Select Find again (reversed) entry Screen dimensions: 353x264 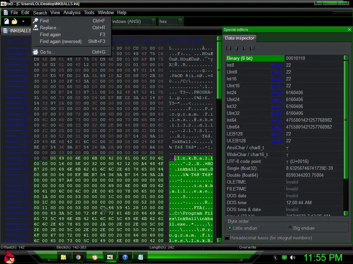click(72, 41)
